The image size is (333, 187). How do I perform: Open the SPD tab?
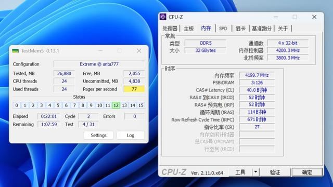[223, 29]
